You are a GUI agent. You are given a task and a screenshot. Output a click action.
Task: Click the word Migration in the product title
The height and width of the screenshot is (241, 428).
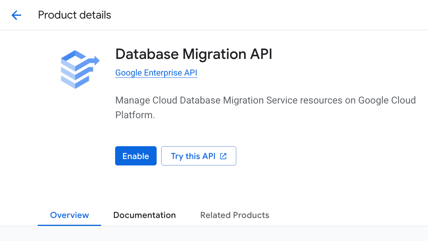pos(215,54)
